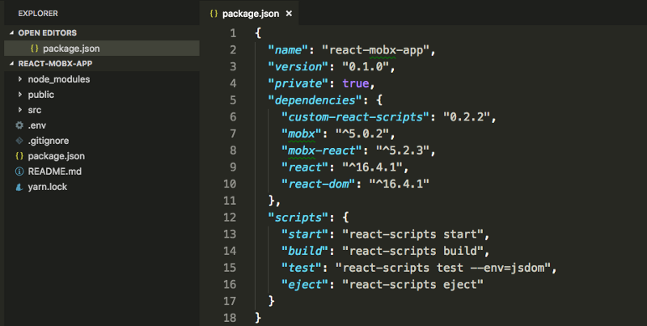Expand the public folder arrow

pyautogui.click(x=19, y=95)
